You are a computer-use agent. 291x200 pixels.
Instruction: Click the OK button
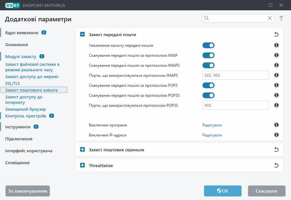click(223, 191)
